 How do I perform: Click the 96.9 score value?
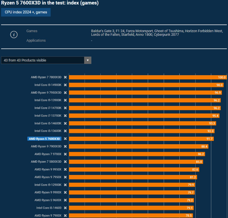(x=218, y=93)
